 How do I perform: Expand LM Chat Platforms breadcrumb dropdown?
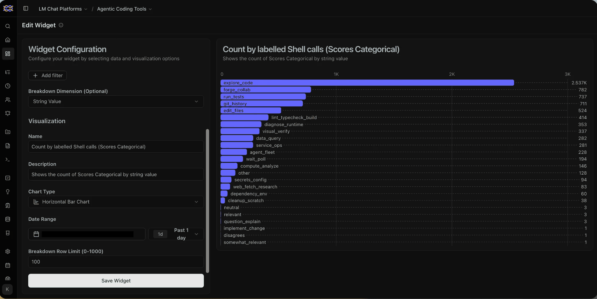tap(63, 9)
